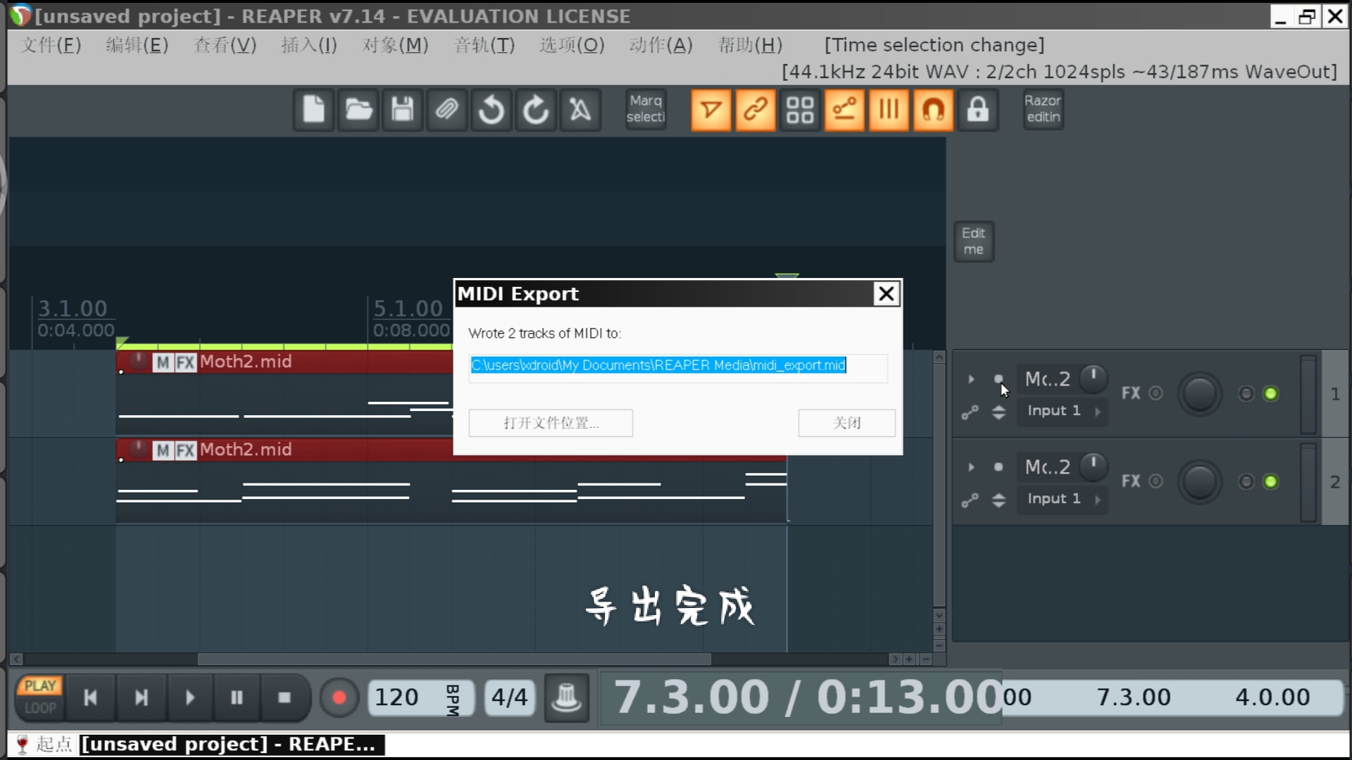Adjust track 2 large volume knob
The image size is (1352, 760).
pyautogui.click(x=1200, y=481)
